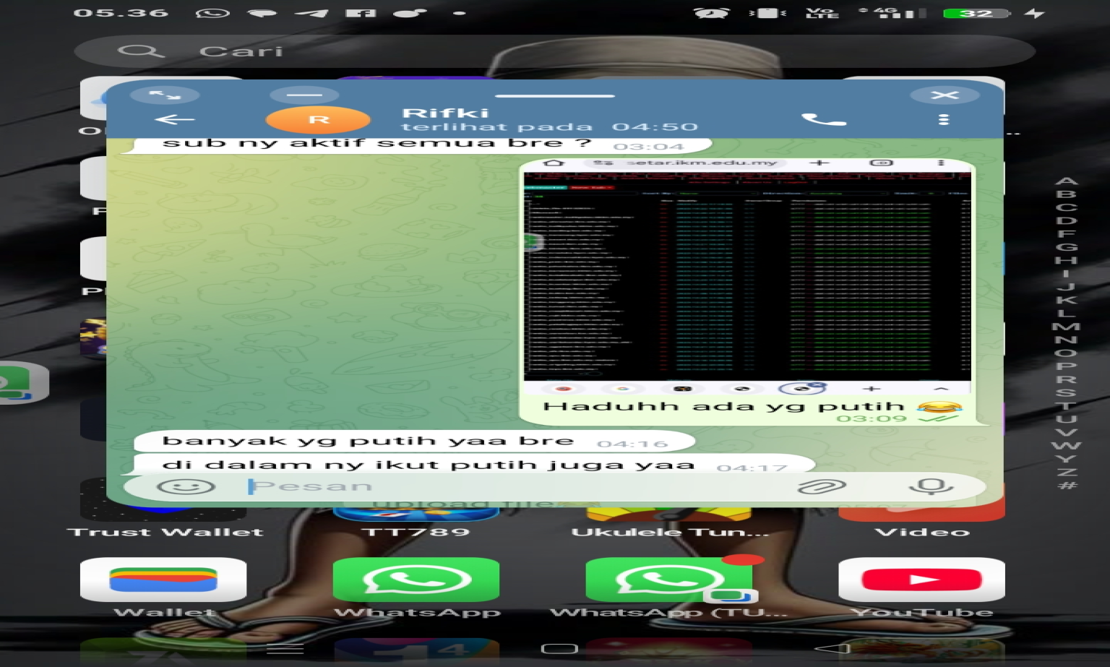
Task: Open WhatsApp with red notification badge
Action: (x=668, y=580)
